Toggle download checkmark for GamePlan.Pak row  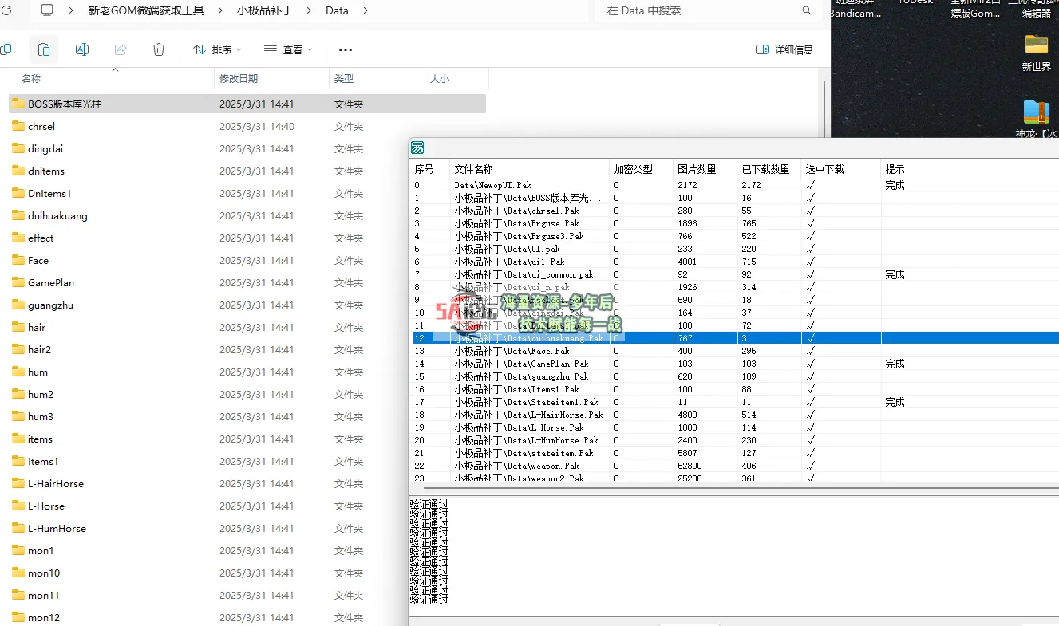click(x=811, y=364)
